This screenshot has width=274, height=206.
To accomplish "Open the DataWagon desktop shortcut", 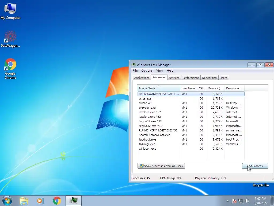I will 10,39.
